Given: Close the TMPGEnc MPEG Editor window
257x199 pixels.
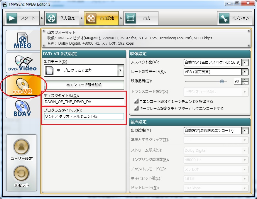Looking at the screenshot, I should pos(248,3).
